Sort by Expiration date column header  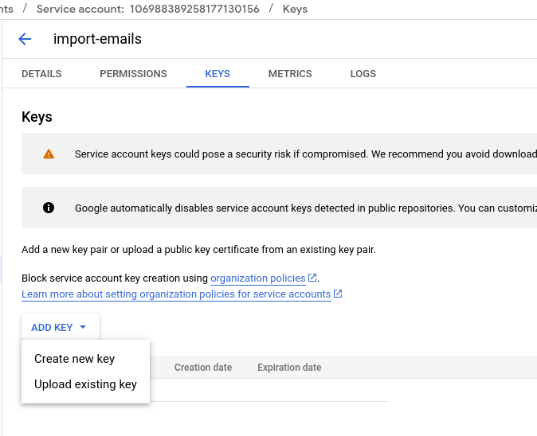click(x=289, y=368)
